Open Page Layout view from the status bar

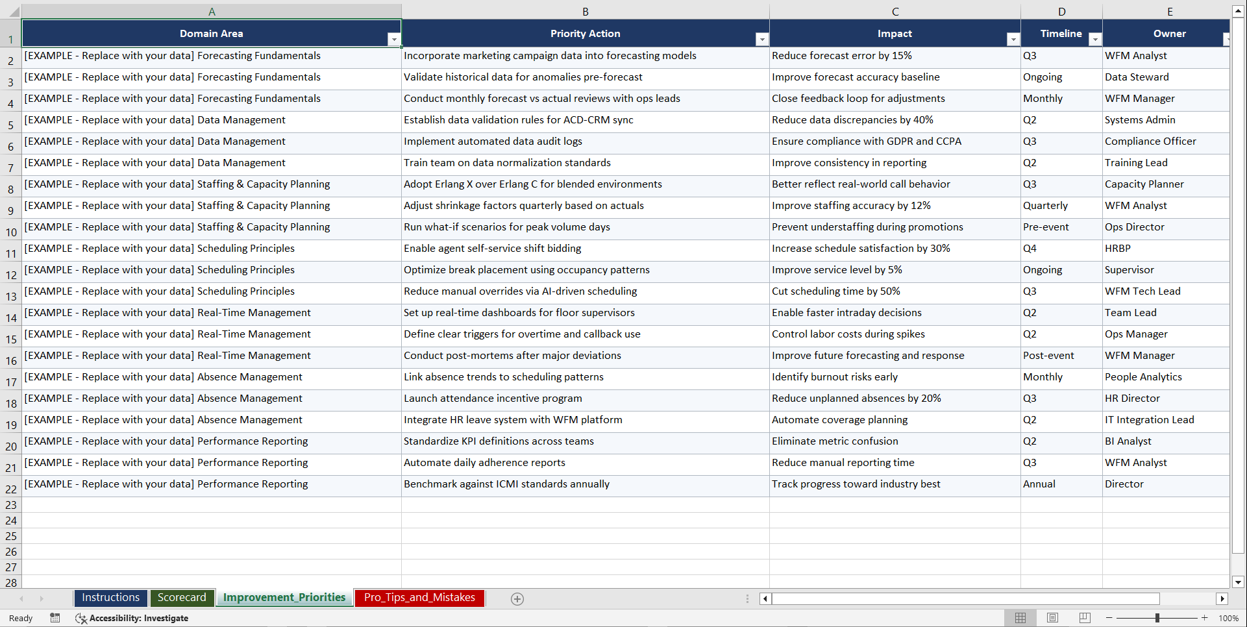[1052, 618]
